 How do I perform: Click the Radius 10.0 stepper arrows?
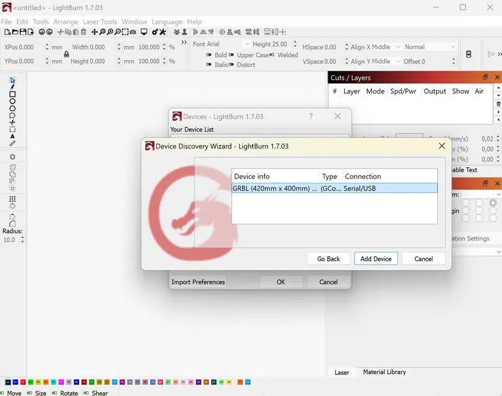[22, 240]
